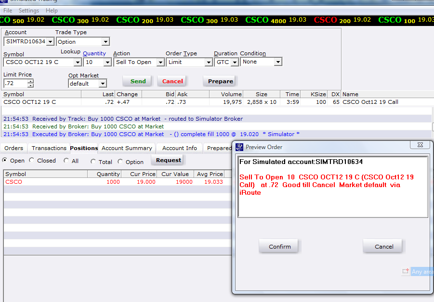This screenshot has height=302, width=434.
Task: Open the Order Type dropdown Limit
Action: [209, 63]
